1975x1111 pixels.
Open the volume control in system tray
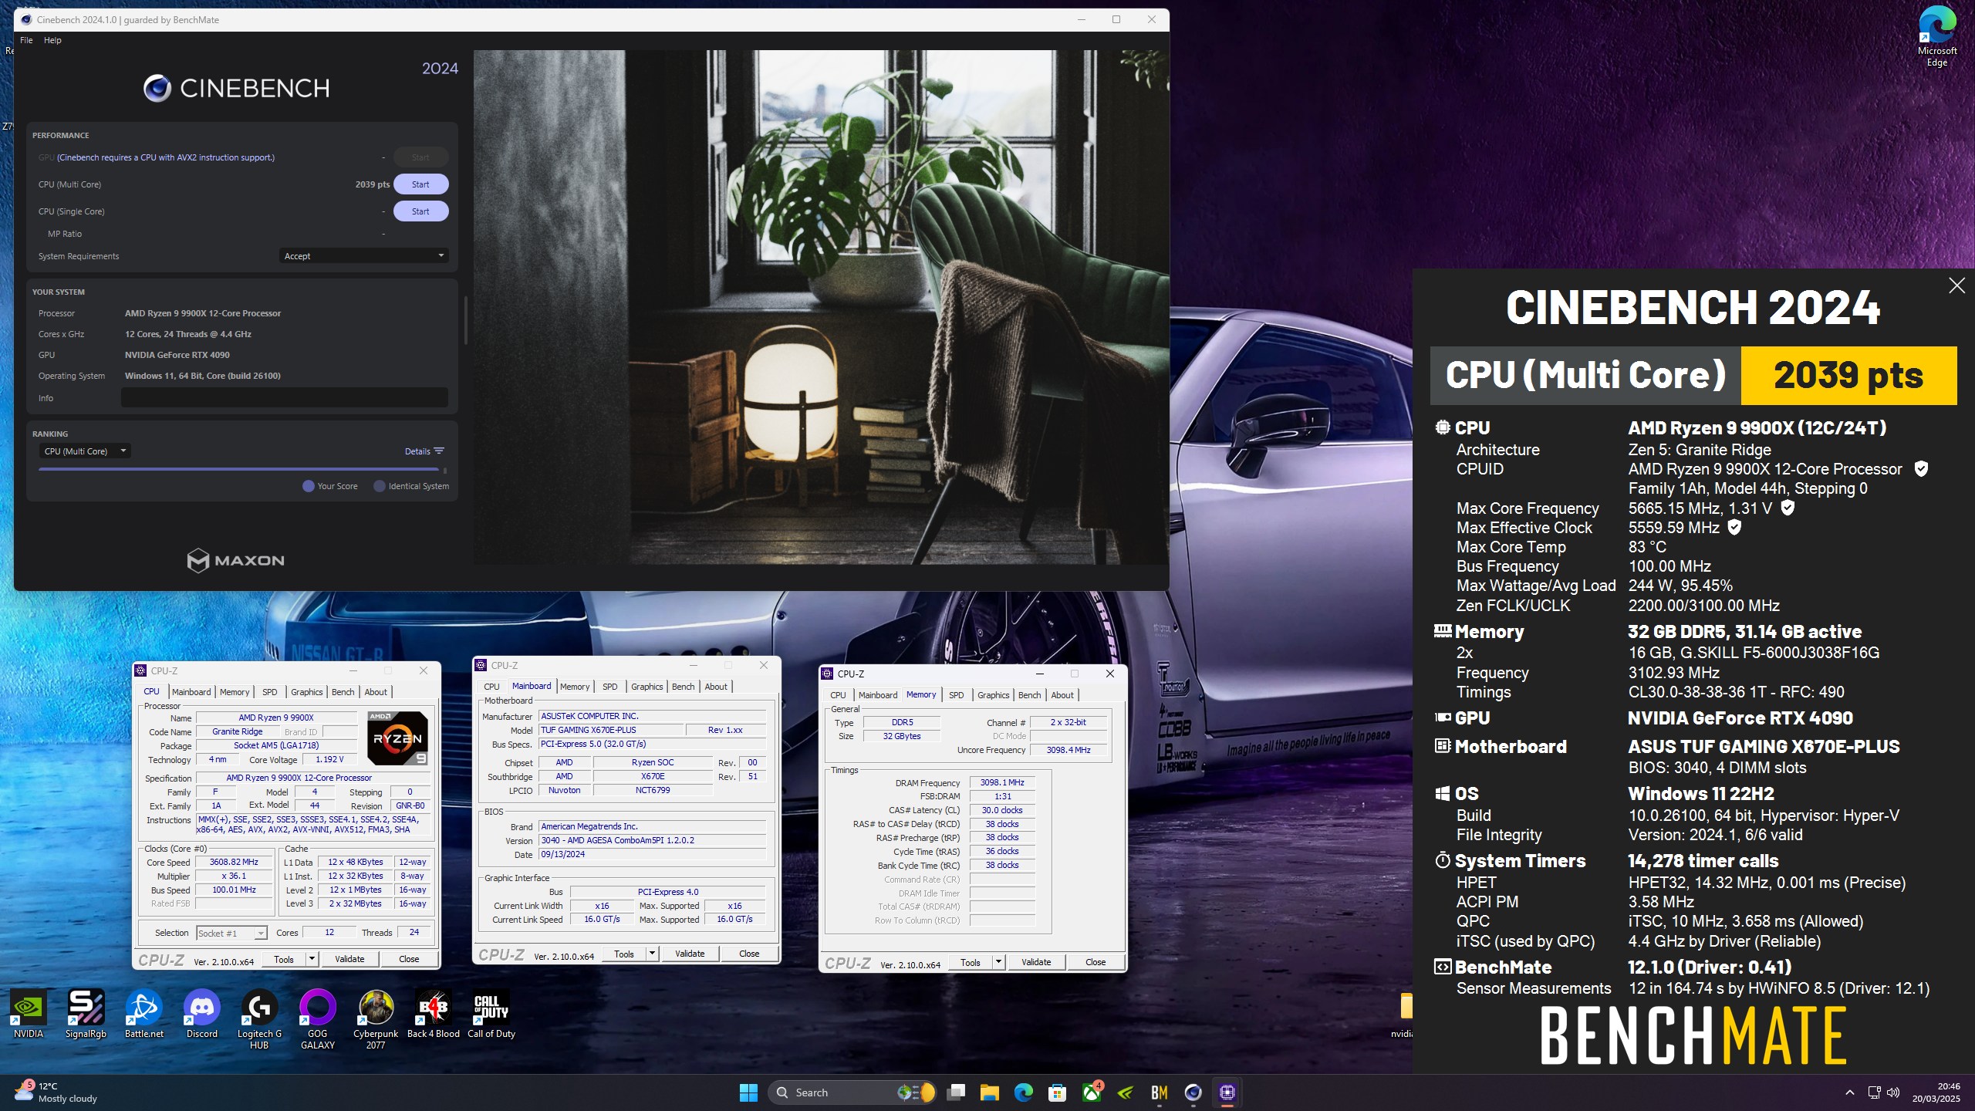1893,1092
